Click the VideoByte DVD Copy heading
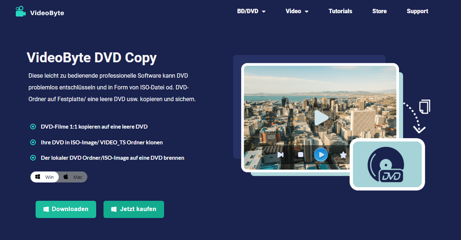 (x=92, y=58)
